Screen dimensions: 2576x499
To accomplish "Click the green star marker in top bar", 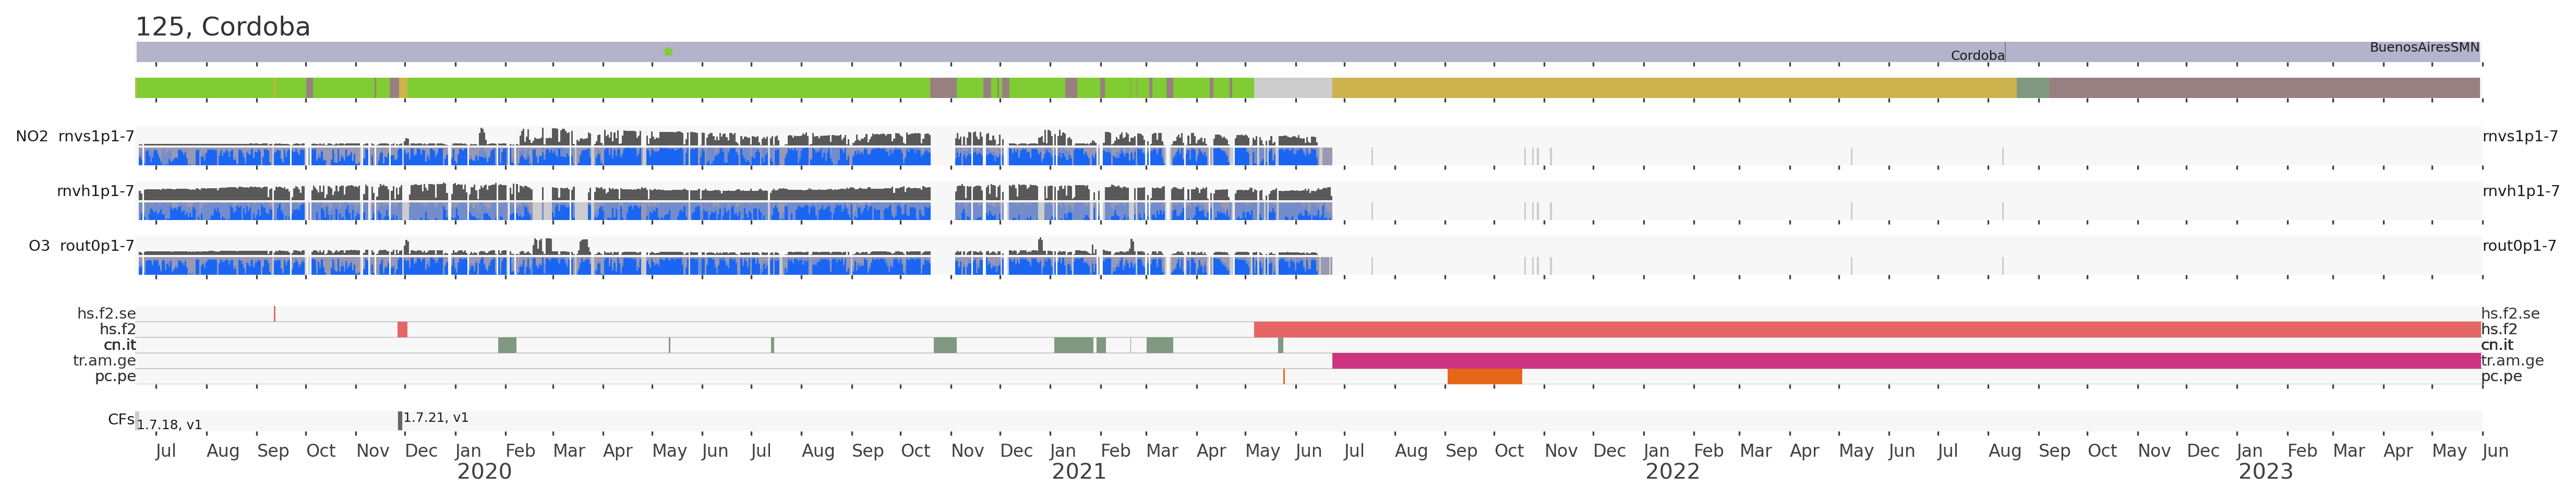I will point(668,51).
